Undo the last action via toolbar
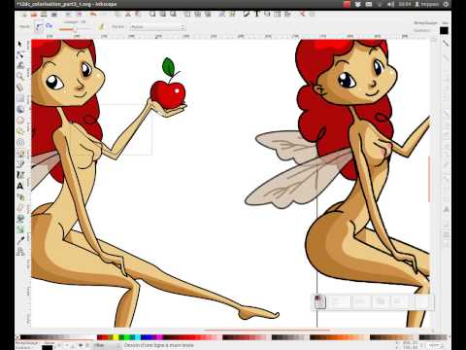The image size is (466, 350). (x=93, y=14)
